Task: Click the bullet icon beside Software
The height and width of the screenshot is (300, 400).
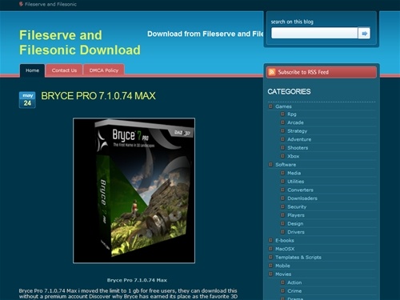Action: point(270,165)
